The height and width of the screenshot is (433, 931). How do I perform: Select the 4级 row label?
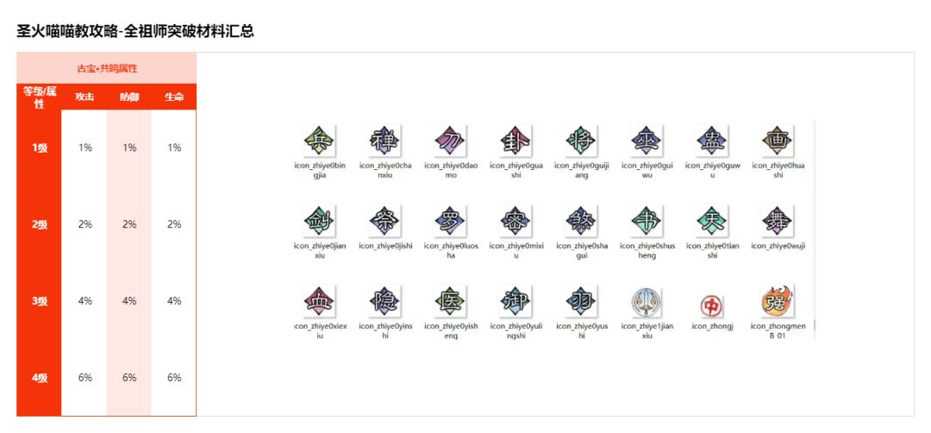point(40,378)
